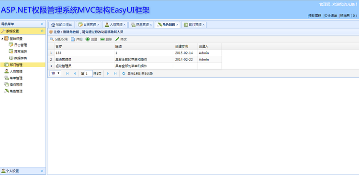Click the 日志管理 tab icon
Image resolution: width=359 pixels, height=175 pixels.
click(x=80, y=25)
